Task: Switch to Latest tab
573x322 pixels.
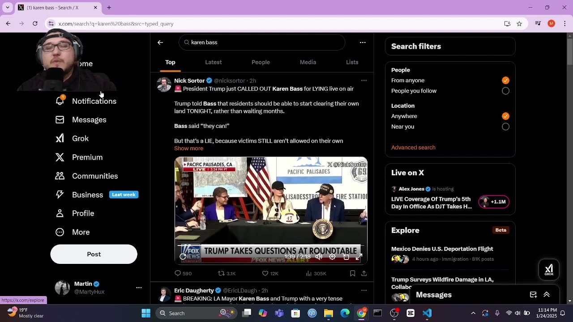Action: coord(214,62)
